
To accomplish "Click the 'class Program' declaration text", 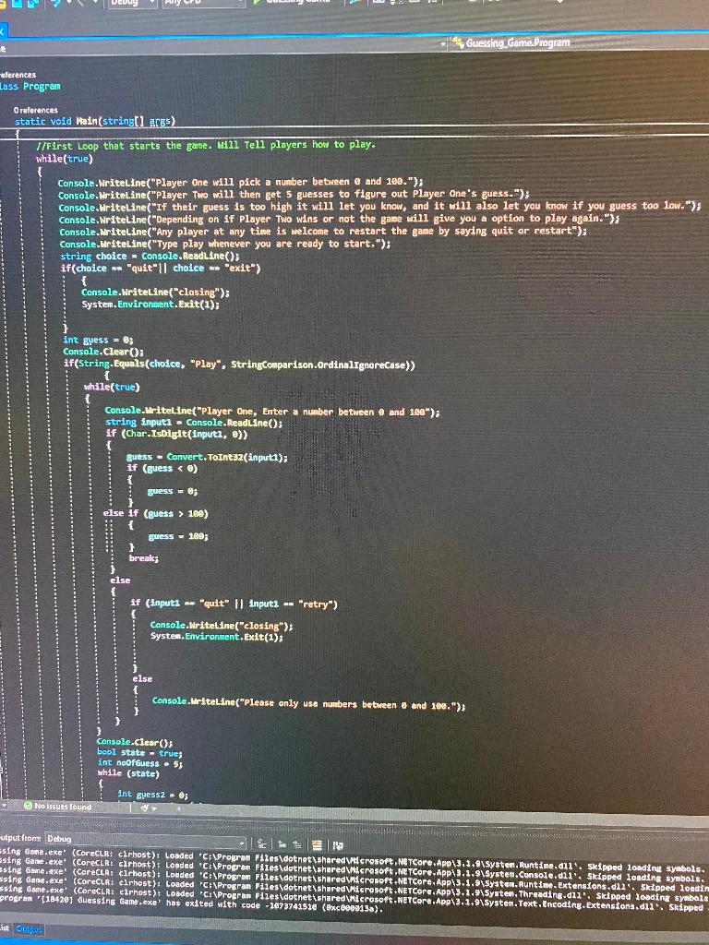I will 30,86.
